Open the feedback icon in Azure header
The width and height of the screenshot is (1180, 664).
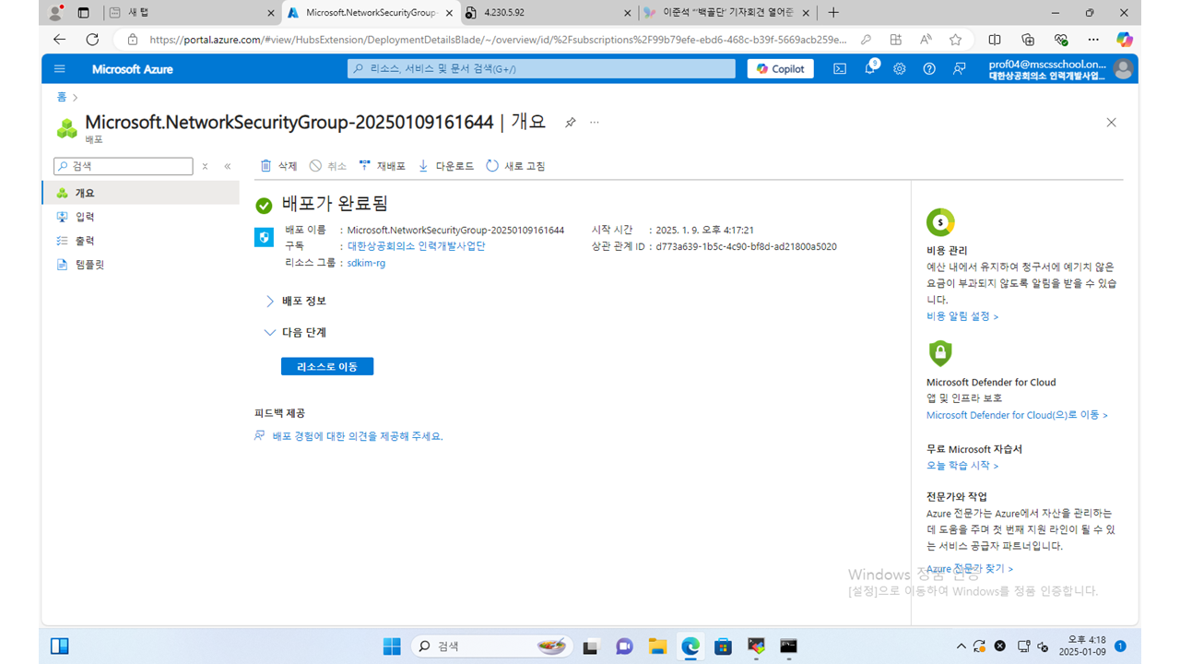(x=960, y=69)
